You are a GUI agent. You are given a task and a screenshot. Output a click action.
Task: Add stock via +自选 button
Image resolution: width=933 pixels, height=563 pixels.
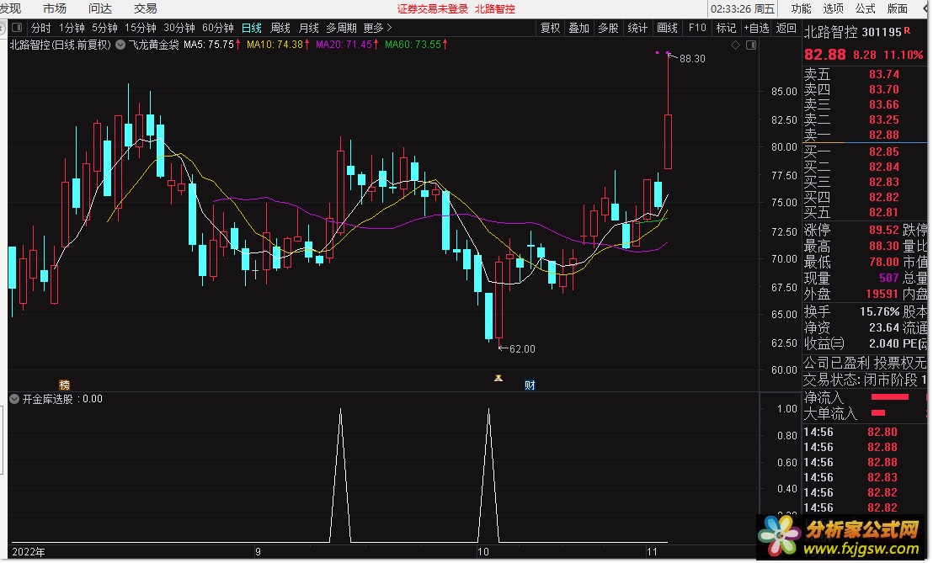click(757, 28)
